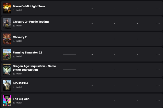163x108 pixels.
Task: Select Farming Simulator 22 cover art
Action: coord(7,54)
